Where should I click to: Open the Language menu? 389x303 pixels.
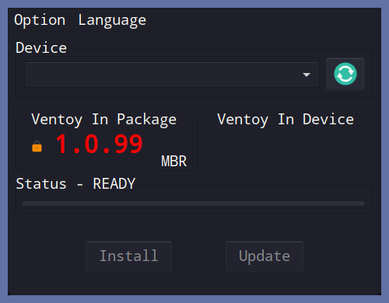coord(112,20)
